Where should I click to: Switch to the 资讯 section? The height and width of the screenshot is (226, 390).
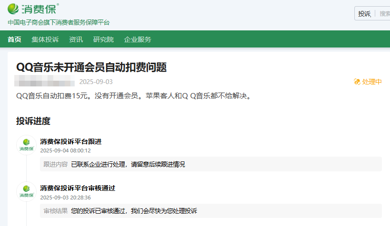point(76,39)
